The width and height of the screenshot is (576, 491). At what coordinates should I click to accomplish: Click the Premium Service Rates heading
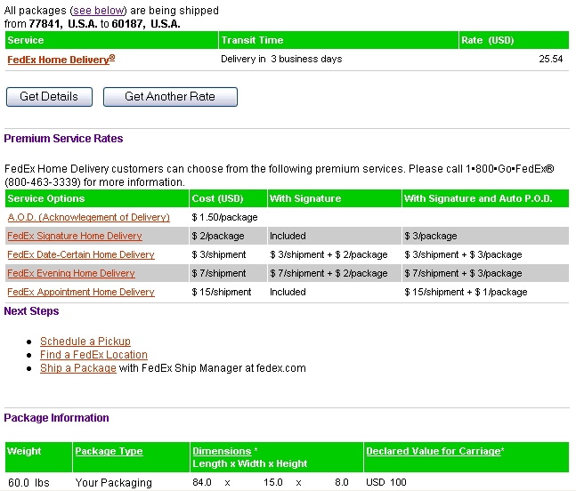(63, 139)
